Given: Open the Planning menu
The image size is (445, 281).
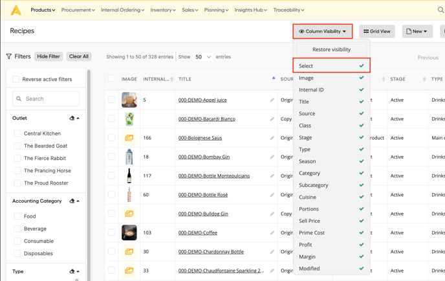Looking at the screenshot, I should click(216, 10).
